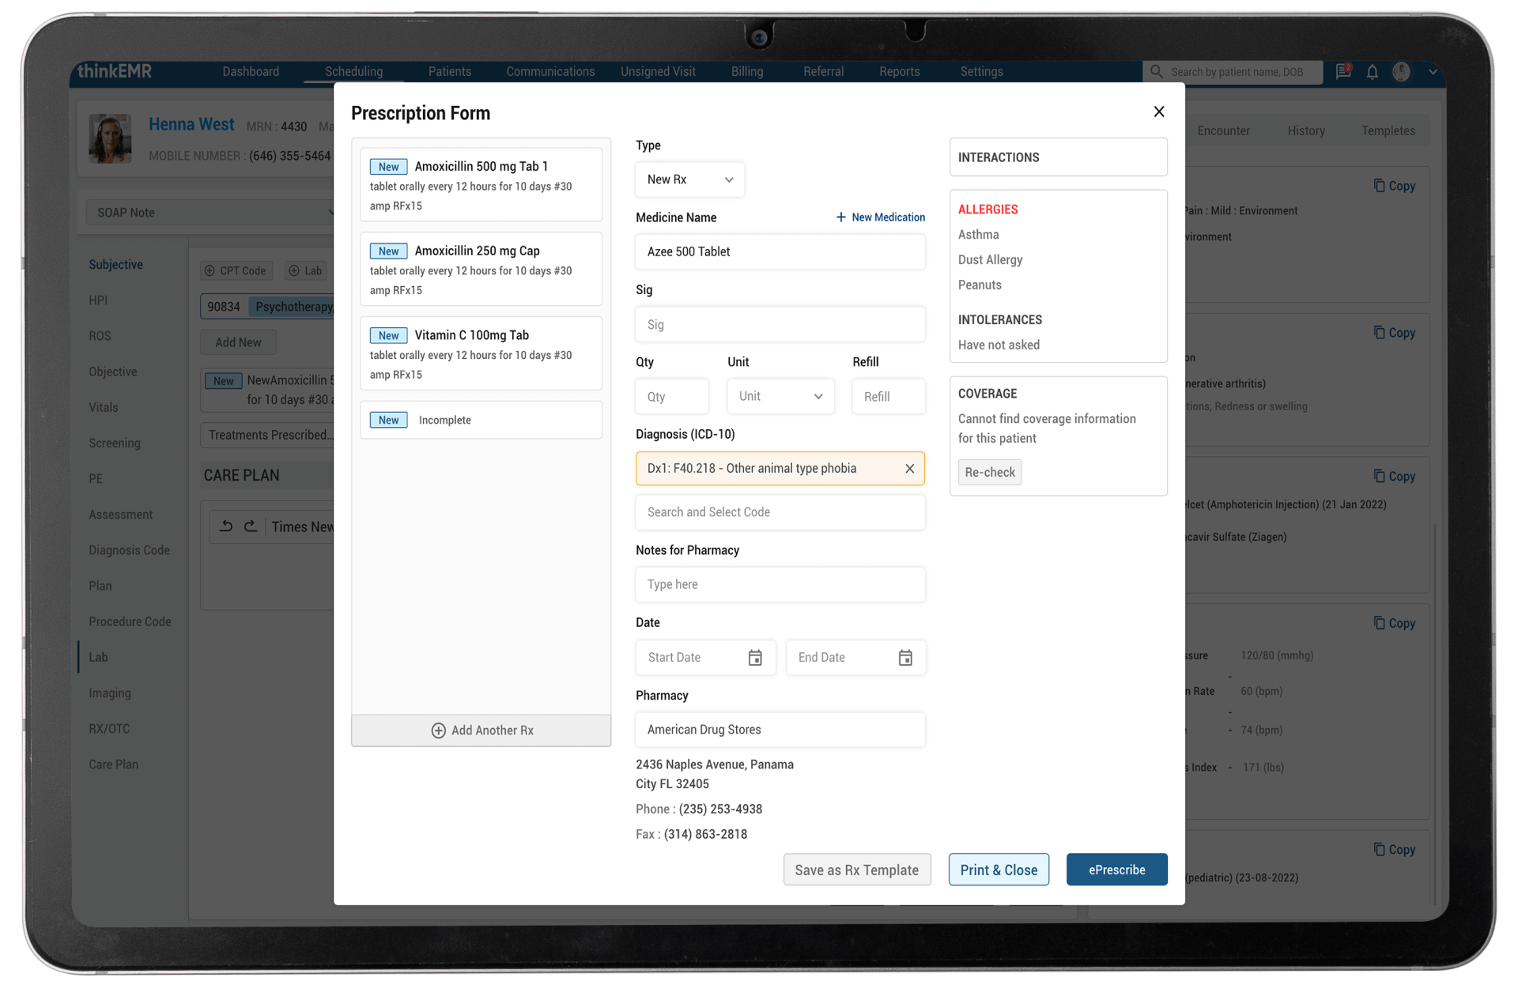Add a New Medication with the plus icon
1518x1004 pixels.
click(840, 217)
